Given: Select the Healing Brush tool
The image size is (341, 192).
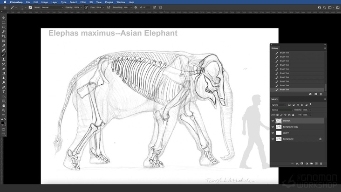Looking at the screenshot, I should point(3,50).
